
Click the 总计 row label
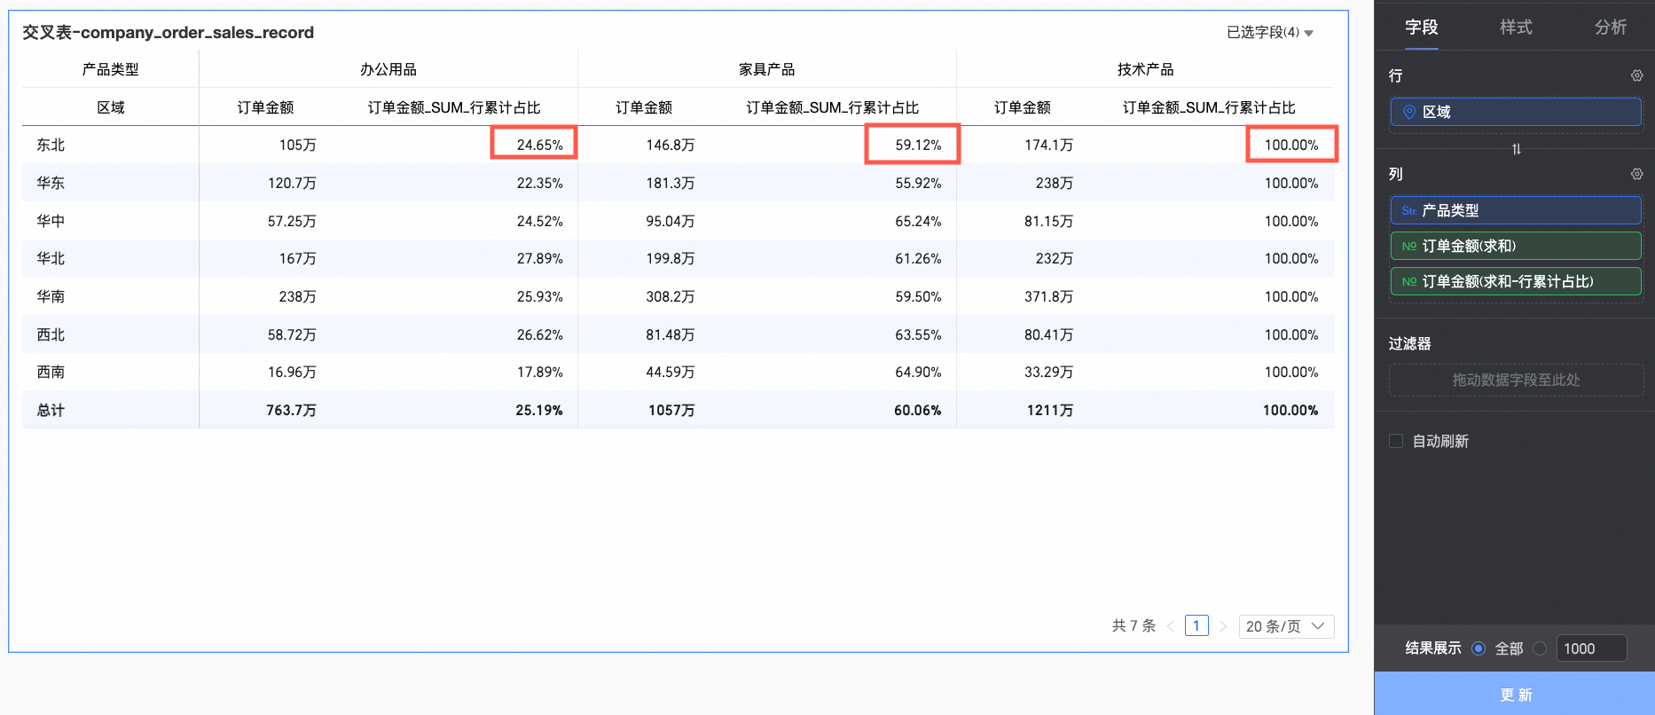51,410
